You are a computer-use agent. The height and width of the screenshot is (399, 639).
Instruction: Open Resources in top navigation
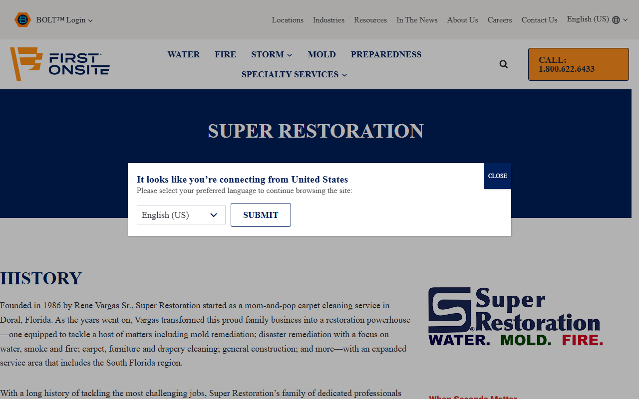pyautogui.click(x=370, y=20)
